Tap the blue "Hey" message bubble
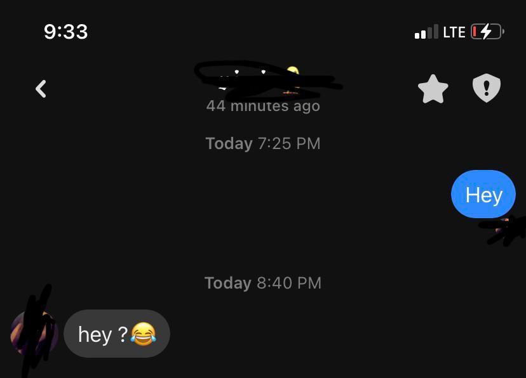Screen dimensions: 526x378 483,194
